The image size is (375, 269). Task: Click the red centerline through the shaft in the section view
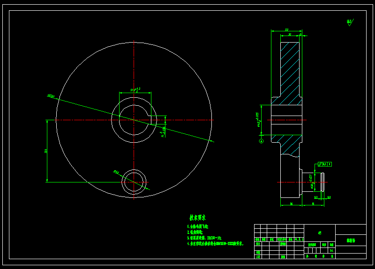click(302, 182)
